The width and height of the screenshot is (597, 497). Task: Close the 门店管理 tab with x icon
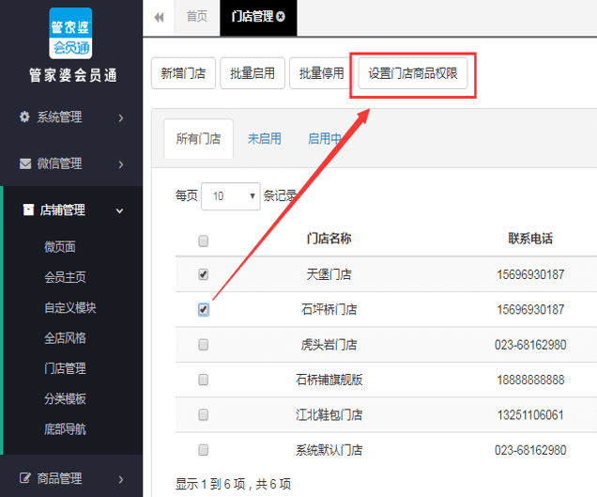281,16
